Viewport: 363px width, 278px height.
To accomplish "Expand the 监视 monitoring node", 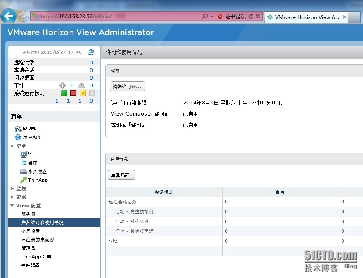I will coord(12,188).
